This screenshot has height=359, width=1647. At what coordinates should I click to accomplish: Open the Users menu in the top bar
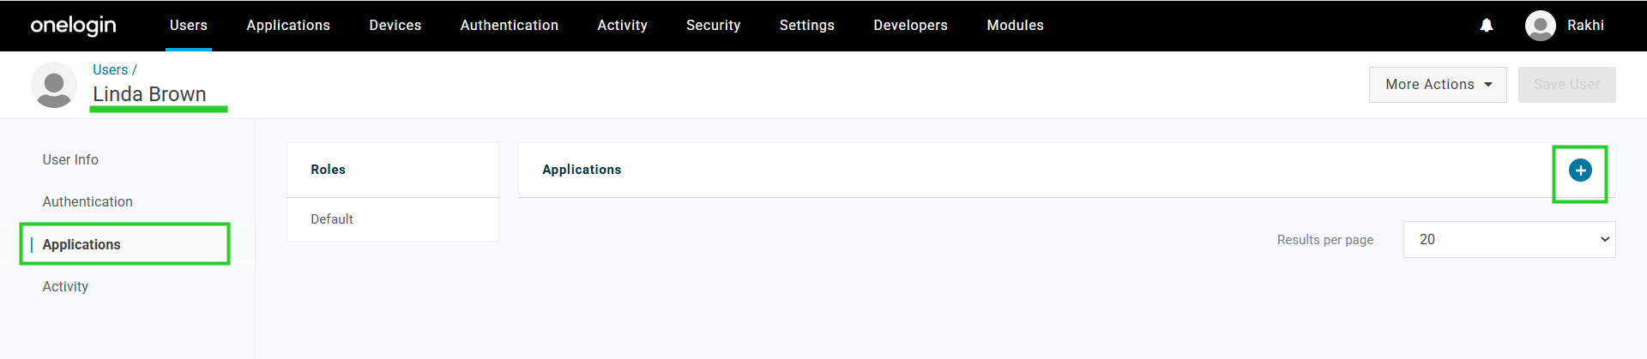coord(189,26)
